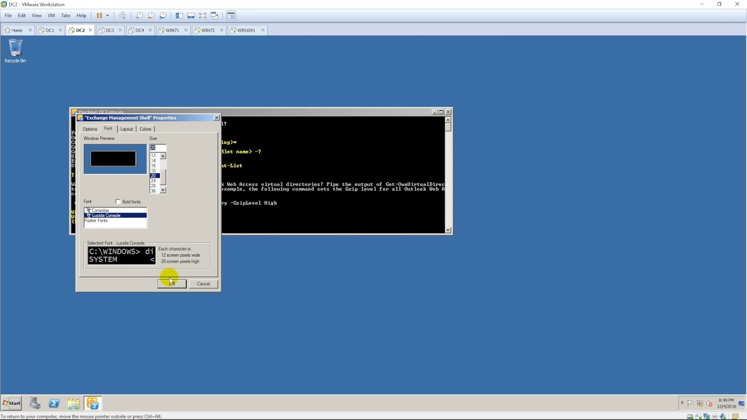
Task: Open the power options dropdown arrow beside Pause
Action: click(107, 15)
